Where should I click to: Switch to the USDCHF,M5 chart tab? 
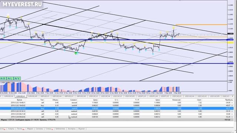[x=130, y=96]
